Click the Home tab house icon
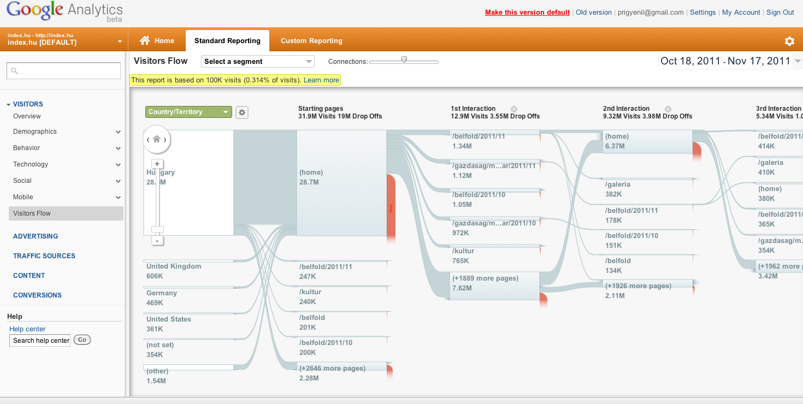 [145, 40]
